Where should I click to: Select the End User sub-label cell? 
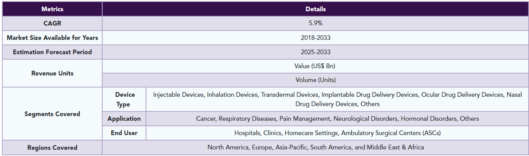(124, 133)
